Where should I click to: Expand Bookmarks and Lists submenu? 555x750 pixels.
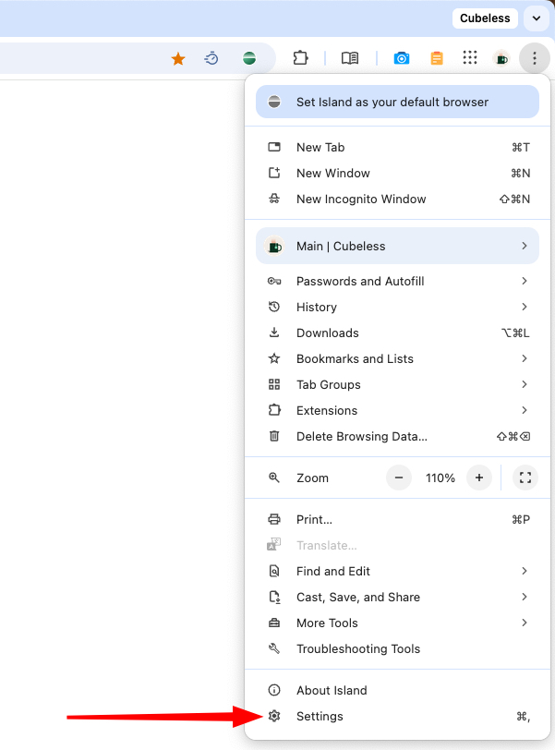tap(397, 358)
